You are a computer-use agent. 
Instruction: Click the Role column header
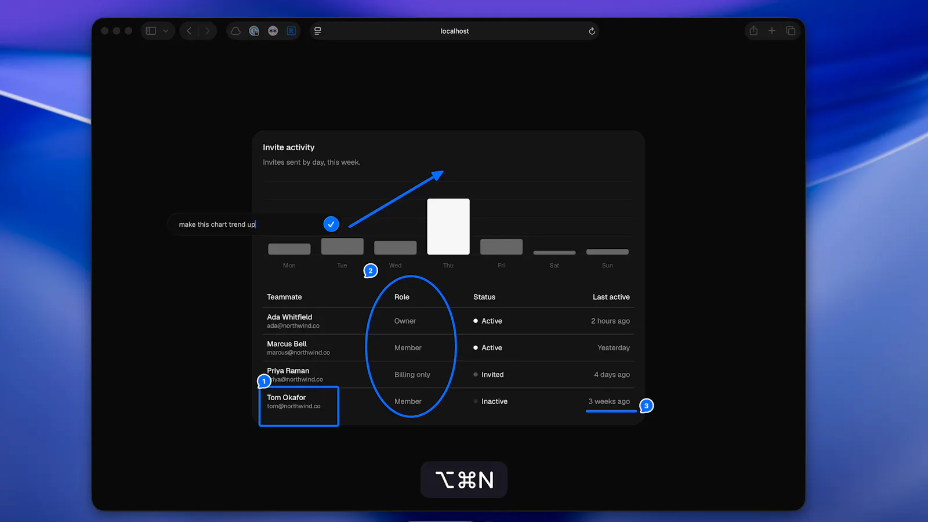[x=402, y=297]
